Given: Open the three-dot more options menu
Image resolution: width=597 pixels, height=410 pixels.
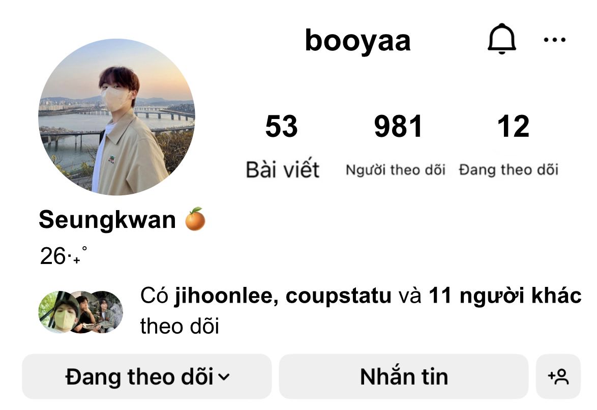Looking at the screenshot, I should coord(554,40).
